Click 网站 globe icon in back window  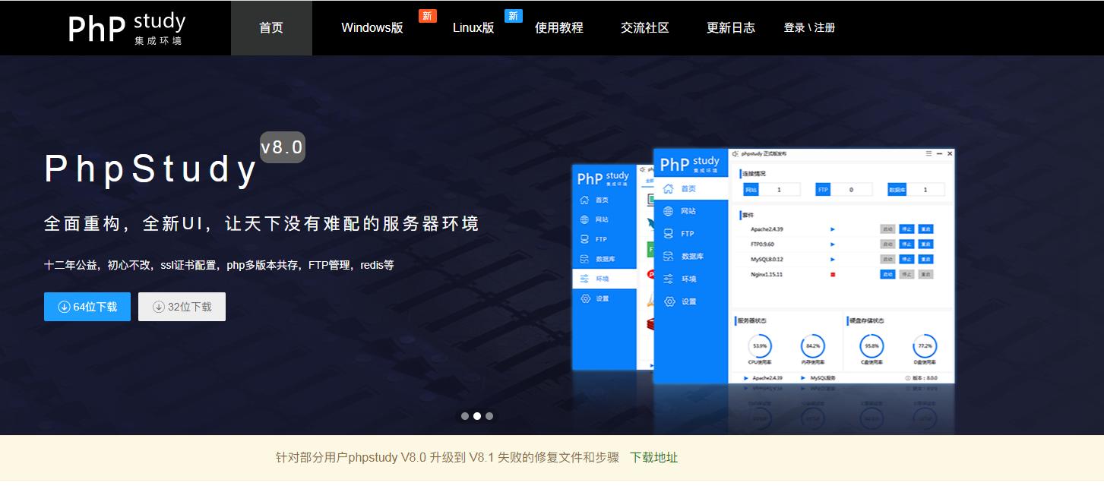584,219
